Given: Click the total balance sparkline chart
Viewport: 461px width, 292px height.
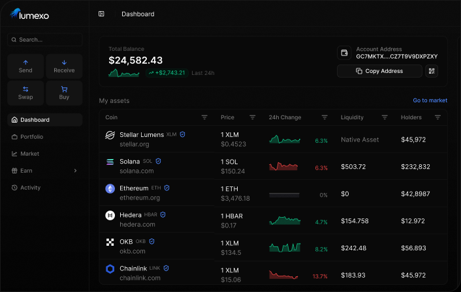Looking at the screenshot, I should coord(124,73).
